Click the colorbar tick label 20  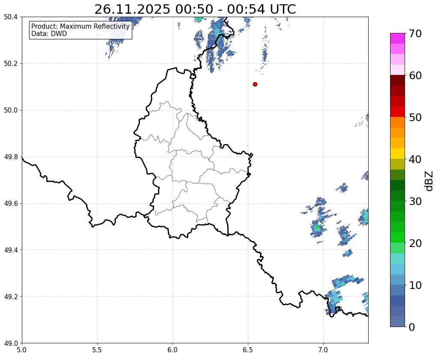point(415,243)
